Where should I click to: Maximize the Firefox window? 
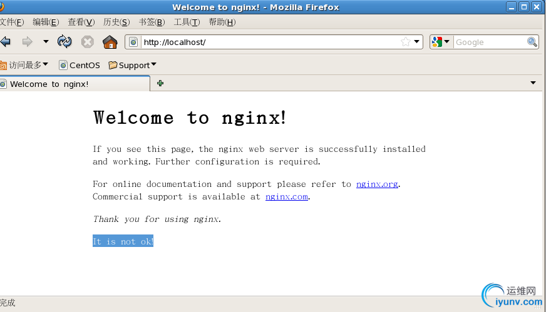pyautogui.click(x=523, y=7)
